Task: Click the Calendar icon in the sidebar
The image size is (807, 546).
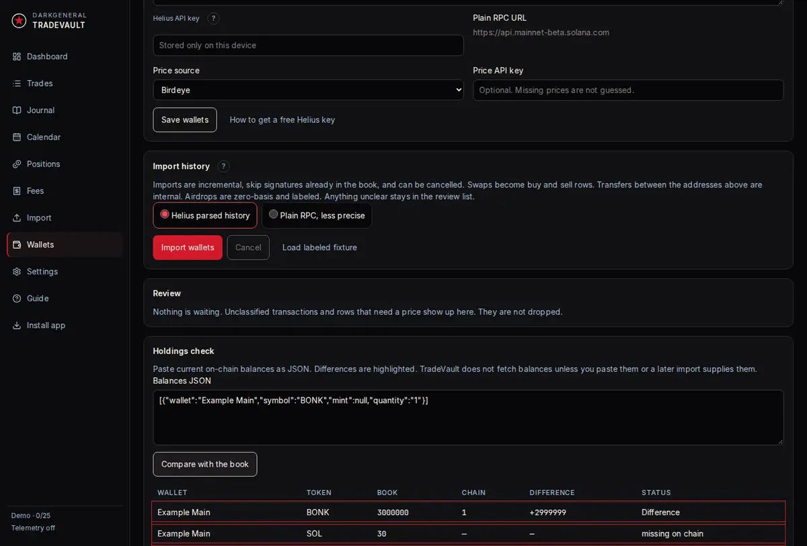Action: [17, 137]
